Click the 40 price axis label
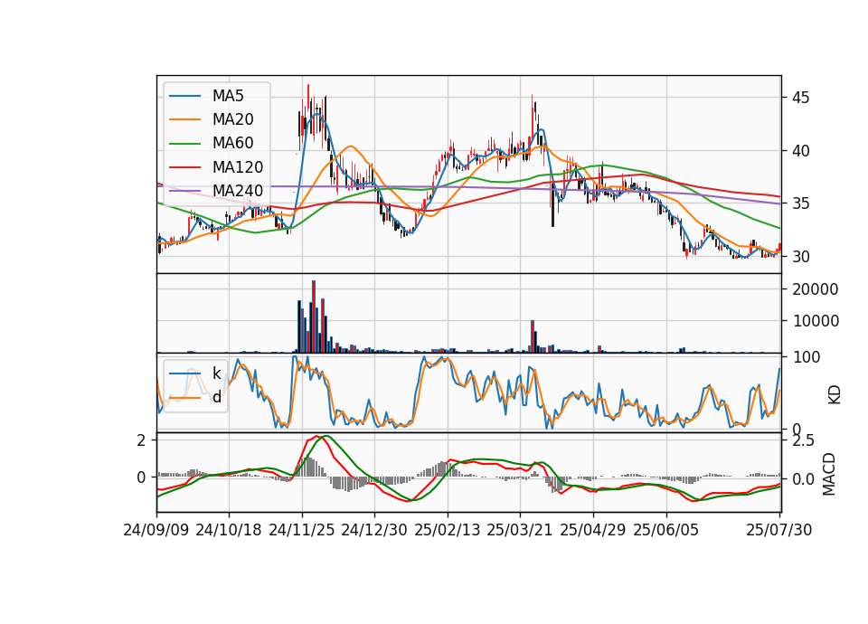Screen dimensions: 868x624 (x=800, y=151)
